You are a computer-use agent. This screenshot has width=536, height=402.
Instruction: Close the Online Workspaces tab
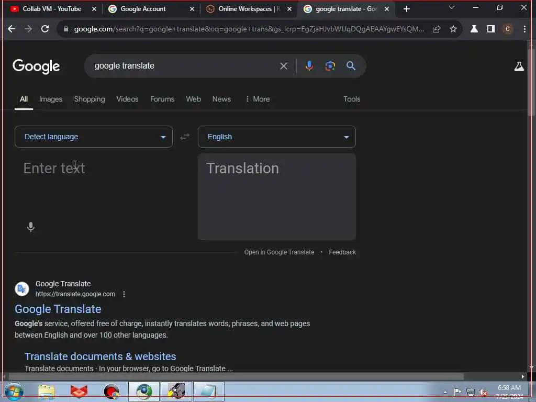(x=289, y=9)
